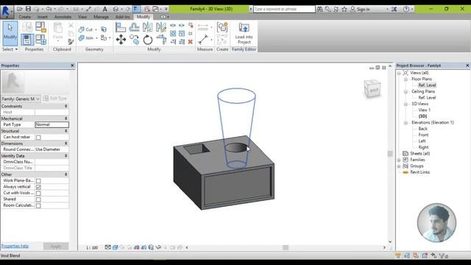Select the Offset tool
The width and height of the screenshot is (471, 265).
coord(134,28)
